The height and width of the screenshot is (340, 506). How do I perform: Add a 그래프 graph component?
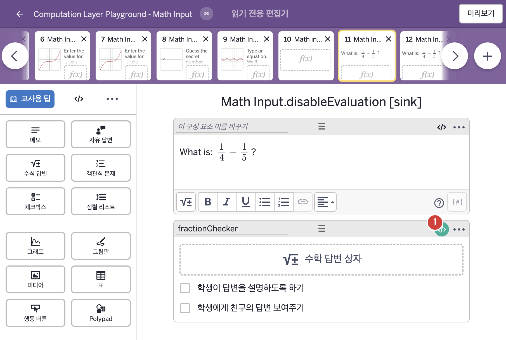(36, 246)
